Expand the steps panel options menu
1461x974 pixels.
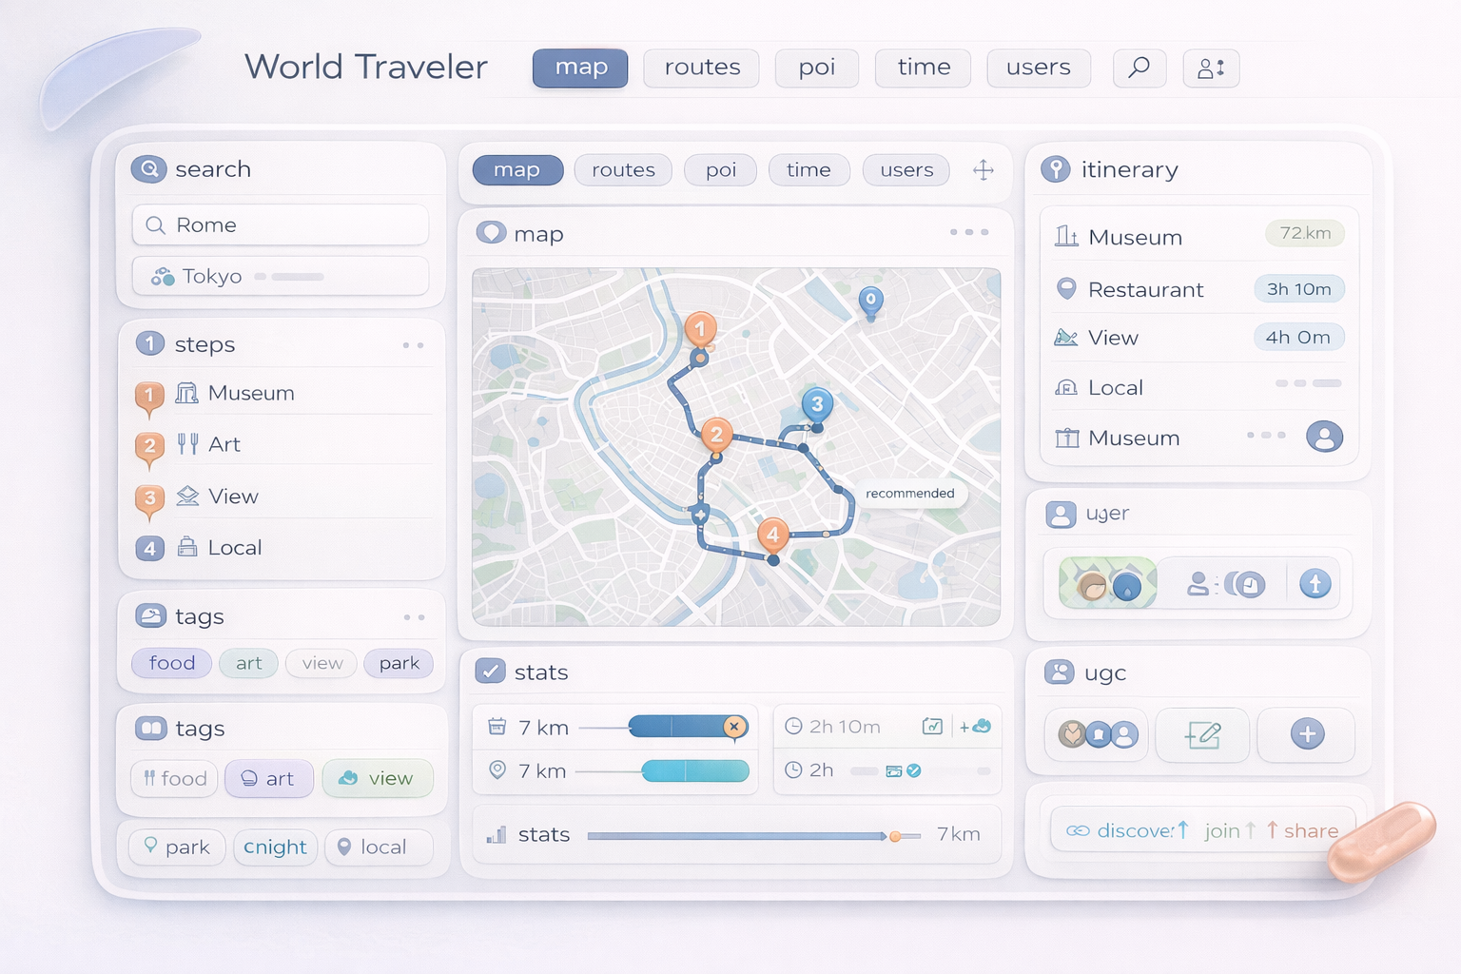pyautogui.click(x=414, y=344)
